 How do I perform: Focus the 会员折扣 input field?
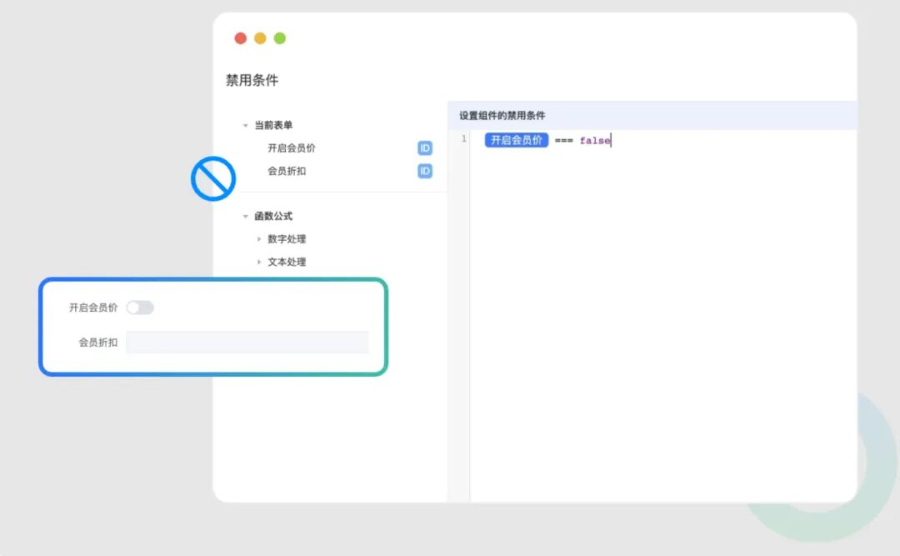247,343
